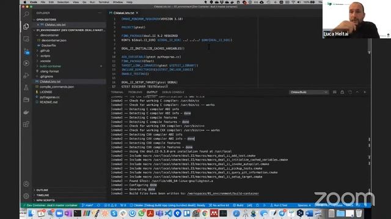Collapse the Open Editors section

click(x=46, y=19)
